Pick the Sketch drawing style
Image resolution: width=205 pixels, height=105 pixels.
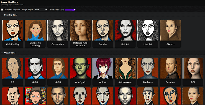tap(170, 34)
